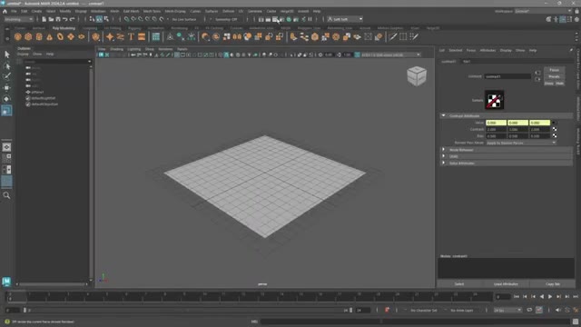Viewport: 581px width, 327px height.
Task: Click the Home icon left of File menu
Action: [5, 11]
